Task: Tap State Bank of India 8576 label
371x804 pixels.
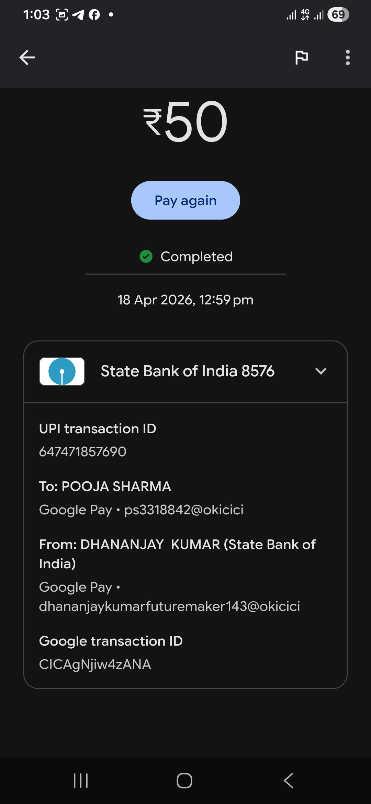Action: click(188, 371)
